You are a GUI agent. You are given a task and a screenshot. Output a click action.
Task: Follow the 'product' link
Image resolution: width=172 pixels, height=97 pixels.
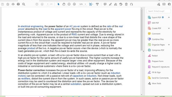[x=31, y=48]
